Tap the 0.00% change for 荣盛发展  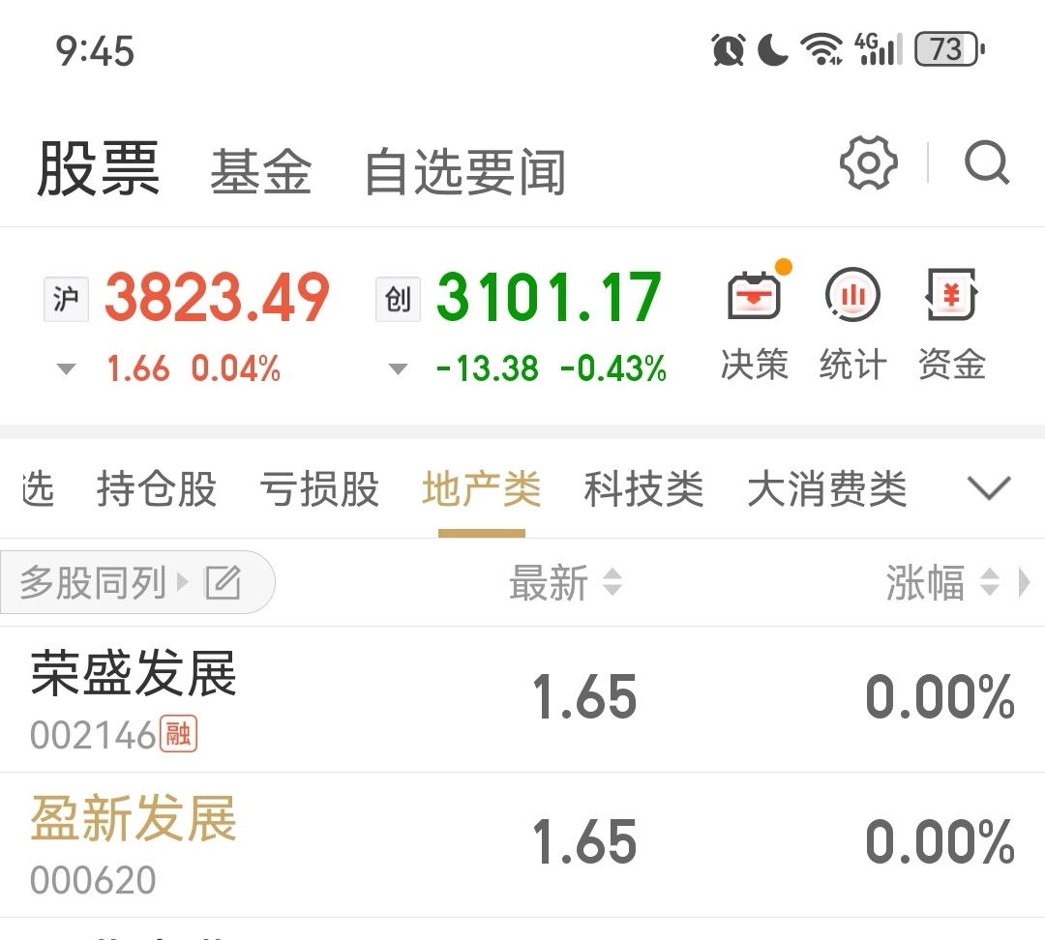coord(940,697)
